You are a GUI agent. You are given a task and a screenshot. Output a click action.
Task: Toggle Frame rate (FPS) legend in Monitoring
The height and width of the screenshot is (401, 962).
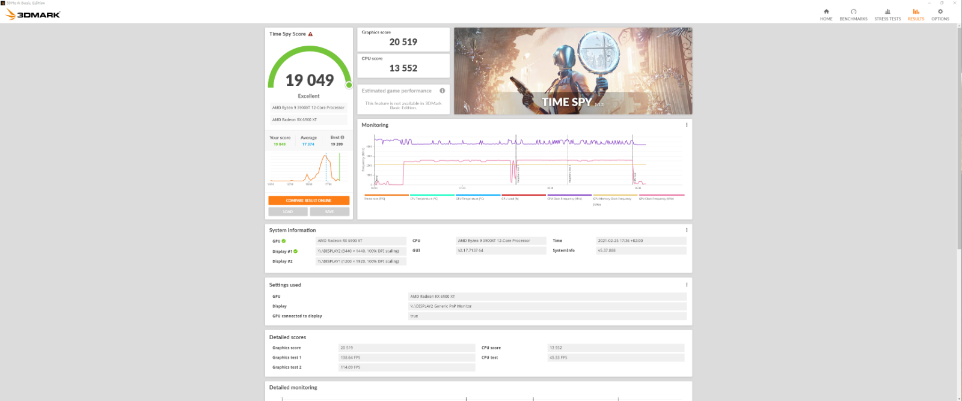coord(386,197)
